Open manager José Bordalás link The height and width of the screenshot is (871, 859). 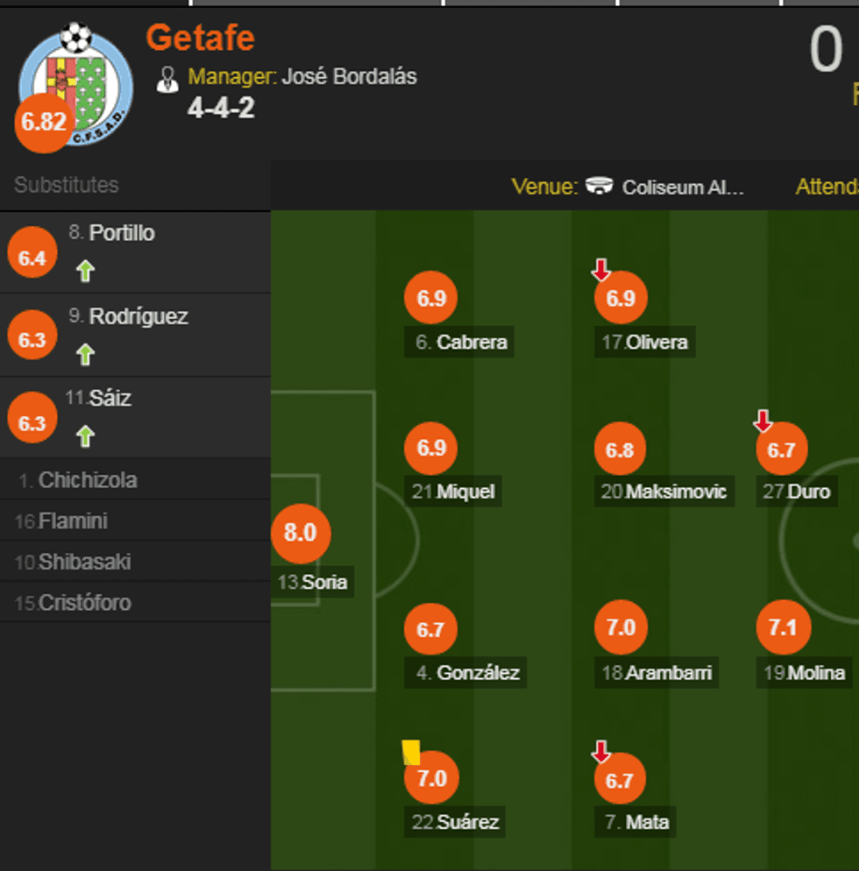pyautogui.click(x=349, y=77)
